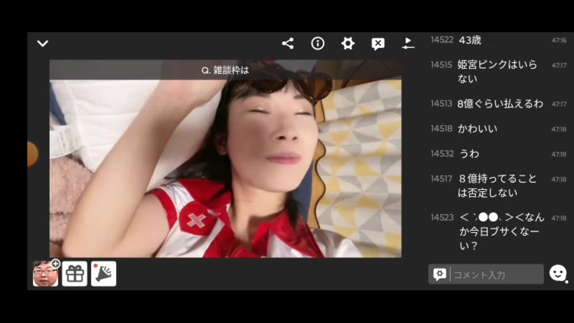
Task: Collapse the player with the down chevron
Action: pyautogui.click(x=43, y=44)
